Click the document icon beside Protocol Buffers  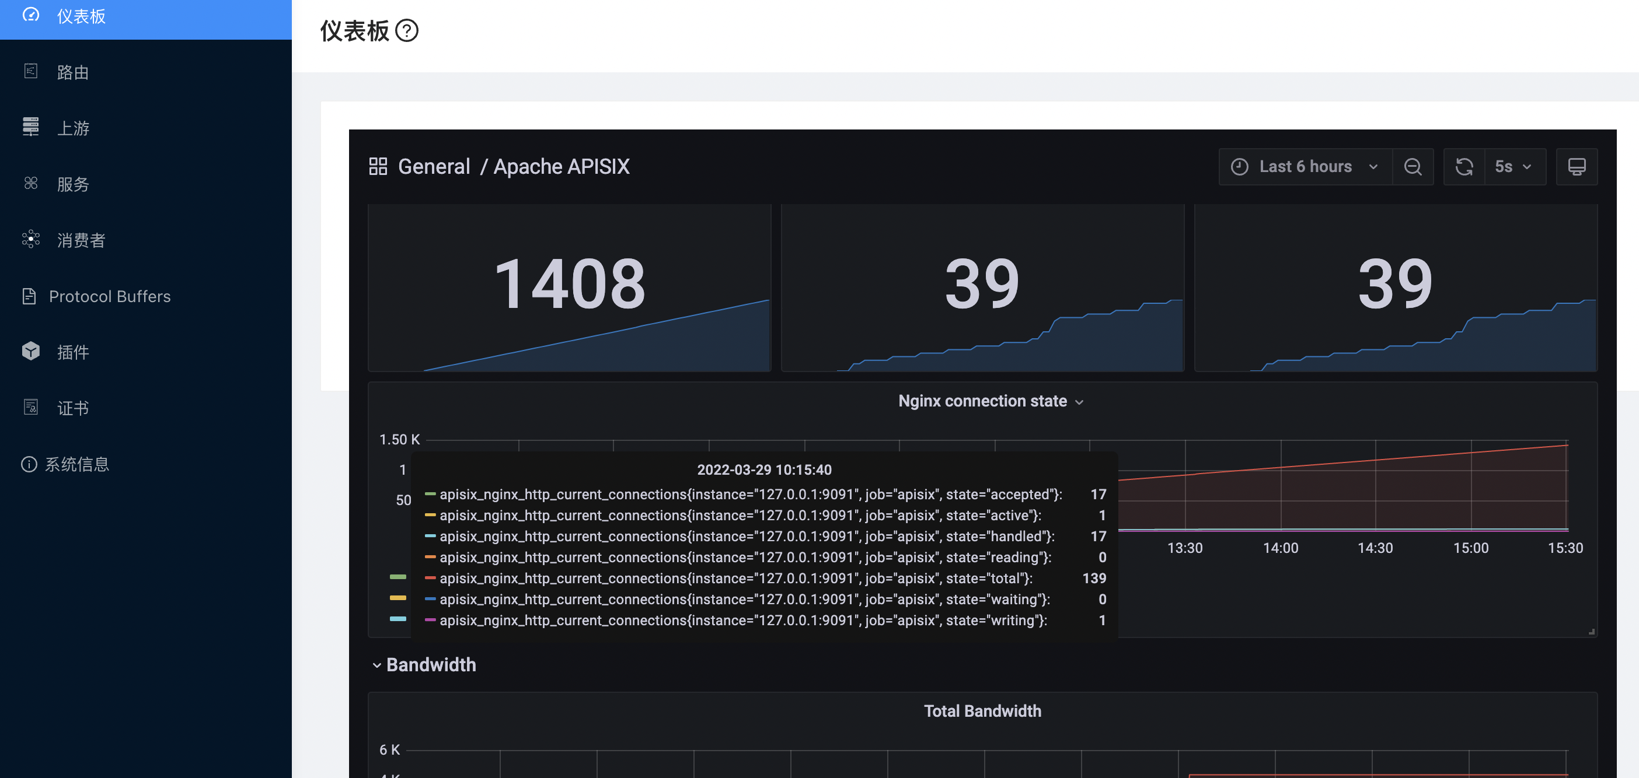tap(29, 296)
